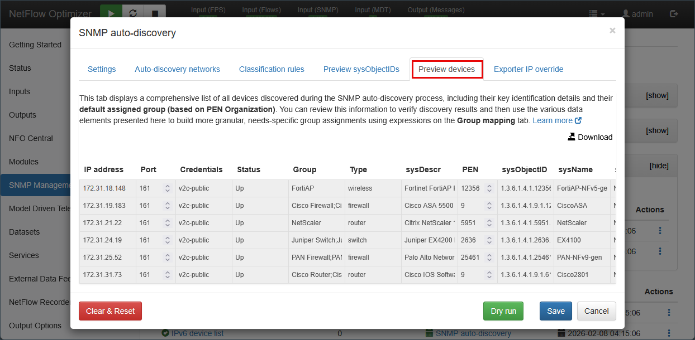Viewport: 695px width, 340px height.
Task: Adjust port stepper for 172.31.18.148 row
Action: tap(167, 188)
